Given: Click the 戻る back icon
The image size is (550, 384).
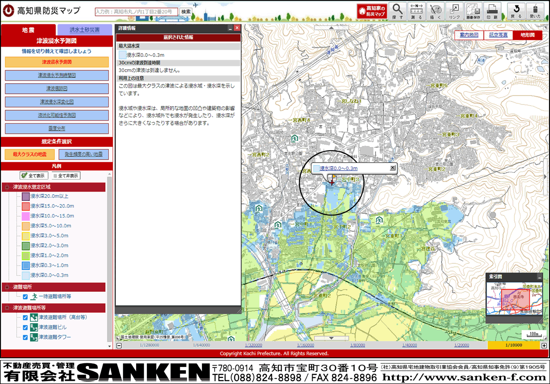Looking at the screenshot, I should (x=517, y=11).
